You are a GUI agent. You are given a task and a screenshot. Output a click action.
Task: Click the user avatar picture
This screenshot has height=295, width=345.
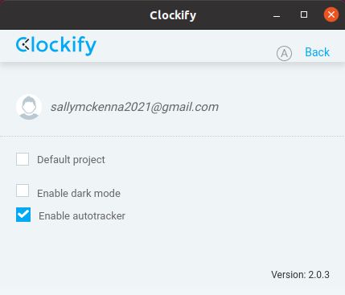[x=29, y=107]
